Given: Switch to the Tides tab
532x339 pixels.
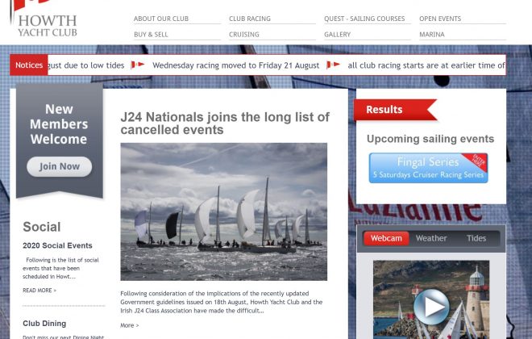Looking at the screenshot, I should click(x=476, y=238).
